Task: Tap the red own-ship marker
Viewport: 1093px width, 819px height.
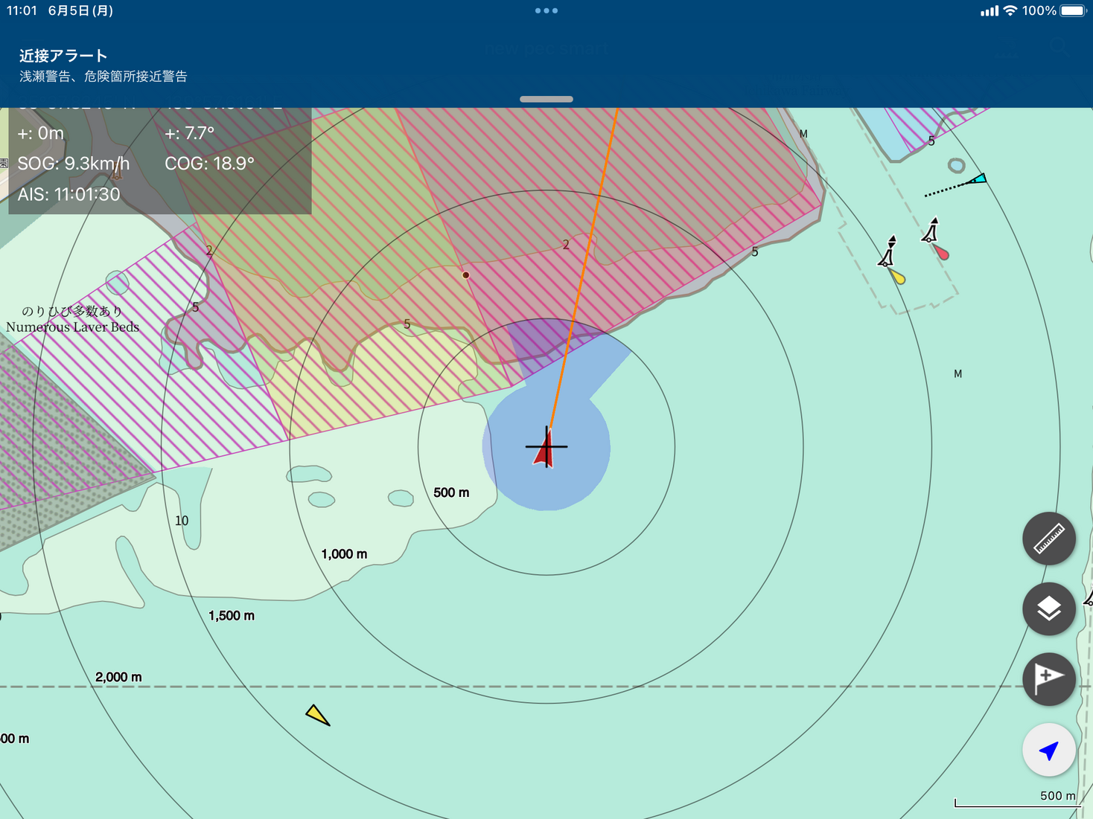Action: pyautogui.click(x=546, y=449)
